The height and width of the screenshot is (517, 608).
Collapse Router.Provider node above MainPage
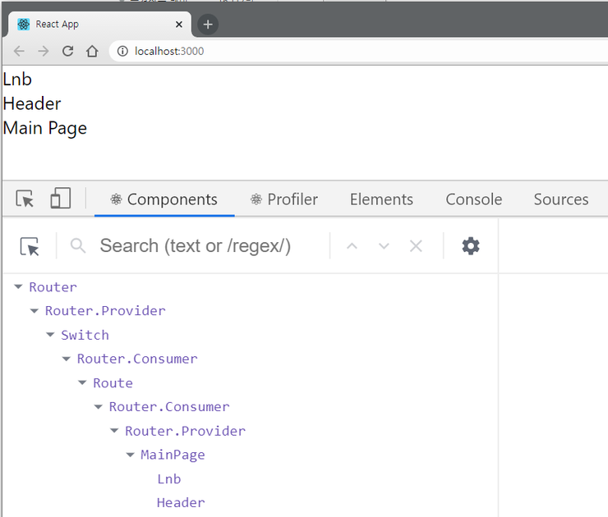click(x=114, y=431)
